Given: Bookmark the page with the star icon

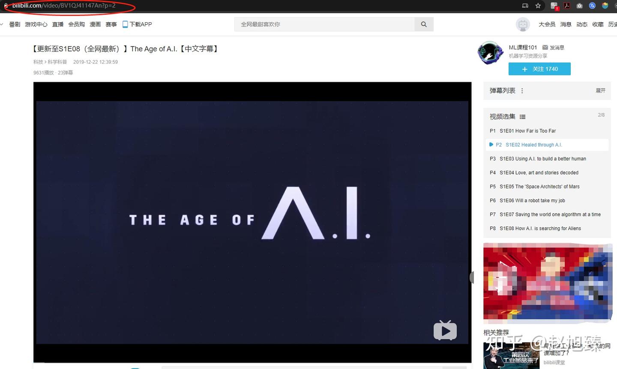Looking at the screenshot, I should [538, 6].
